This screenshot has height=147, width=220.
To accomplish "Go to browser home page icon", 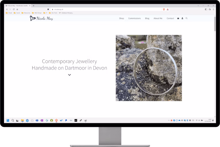I will [x=17, y=9].
